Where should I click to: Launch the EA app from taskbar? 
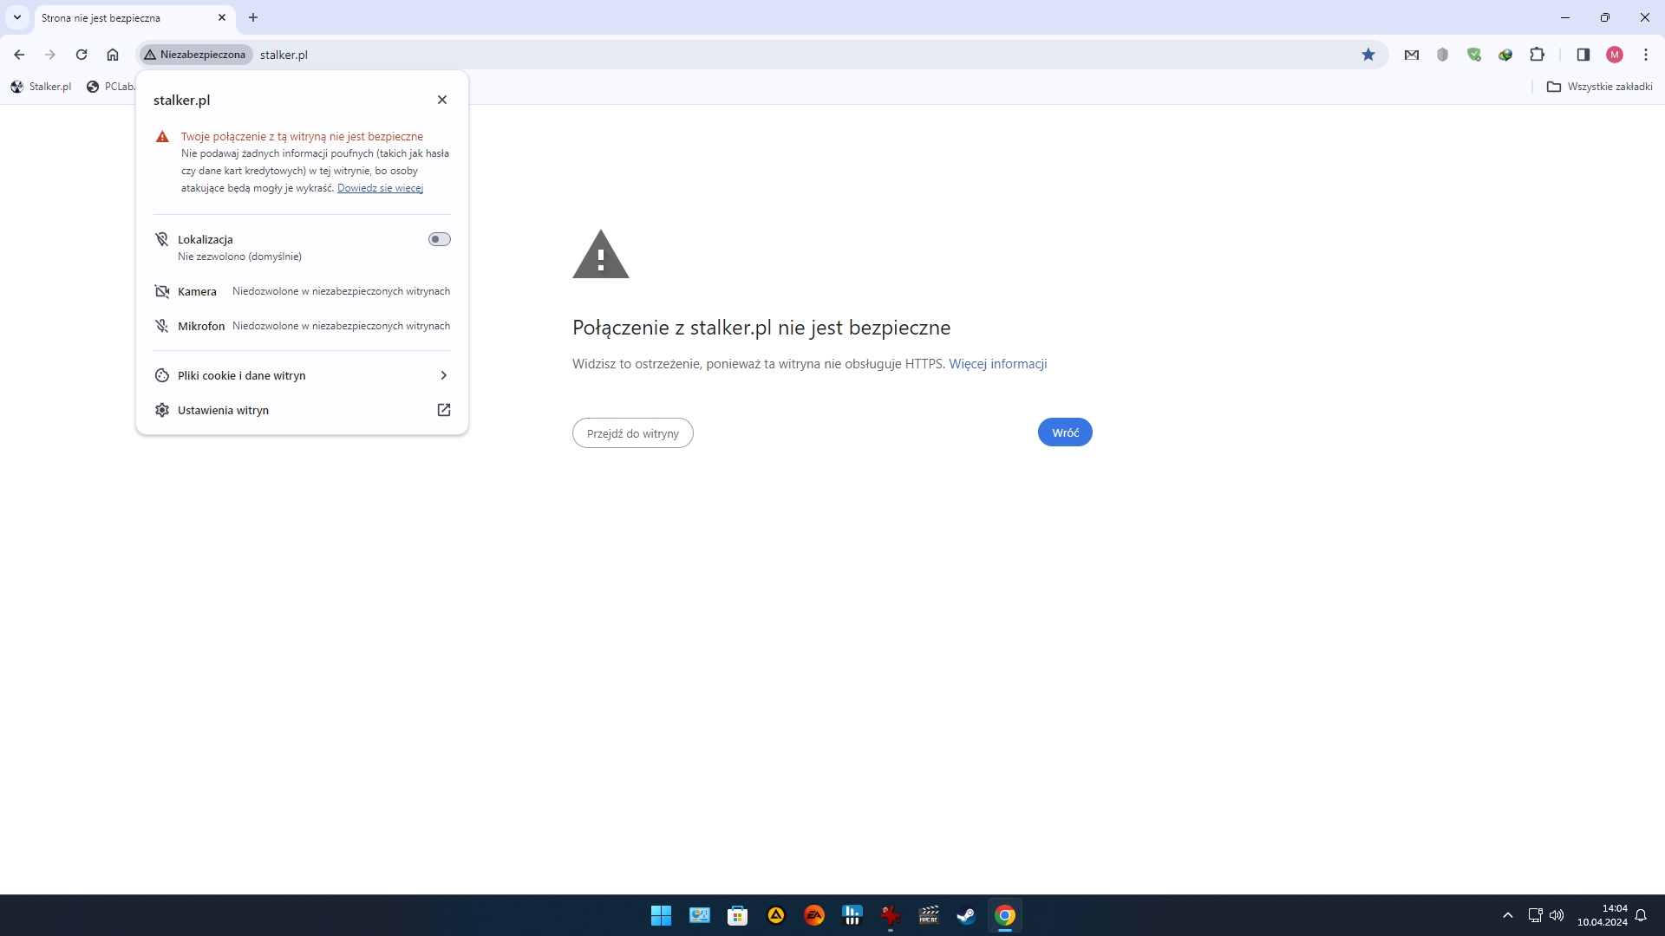[x=814, y=915]
